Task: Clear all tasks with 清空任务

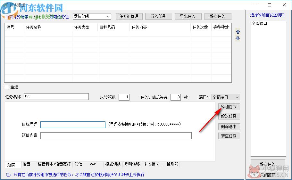Action: [229, 136]
